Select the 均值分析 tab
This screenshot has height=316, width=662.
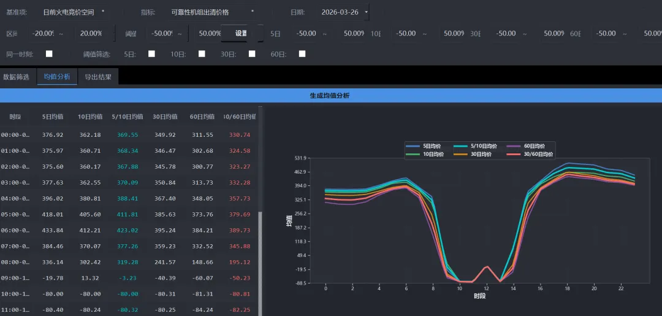point(57,77)
